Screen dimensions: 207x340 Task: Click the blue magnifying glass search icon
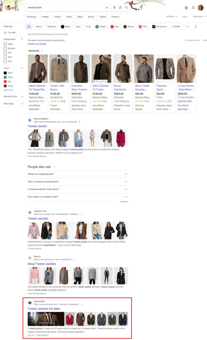point(127,8)
